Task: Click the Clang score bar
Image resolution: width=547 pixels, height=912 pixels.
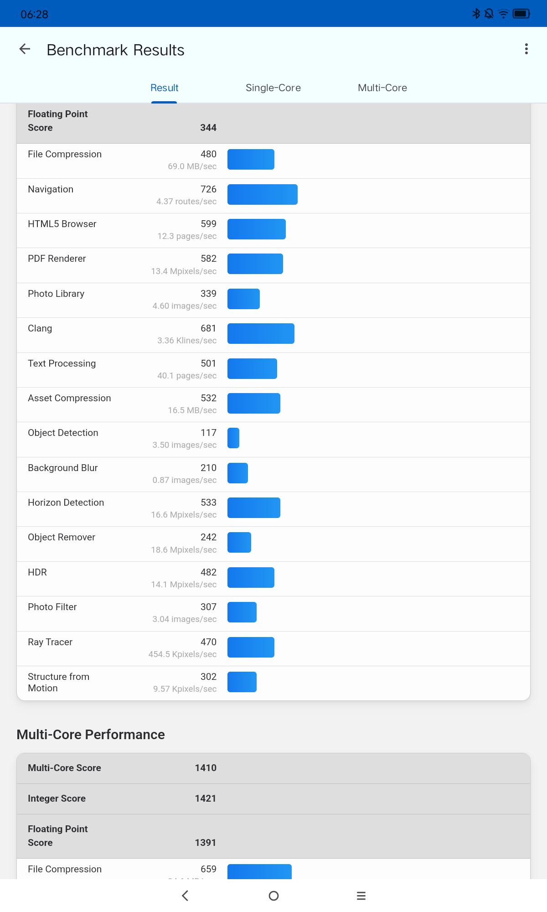Action: 261,334
